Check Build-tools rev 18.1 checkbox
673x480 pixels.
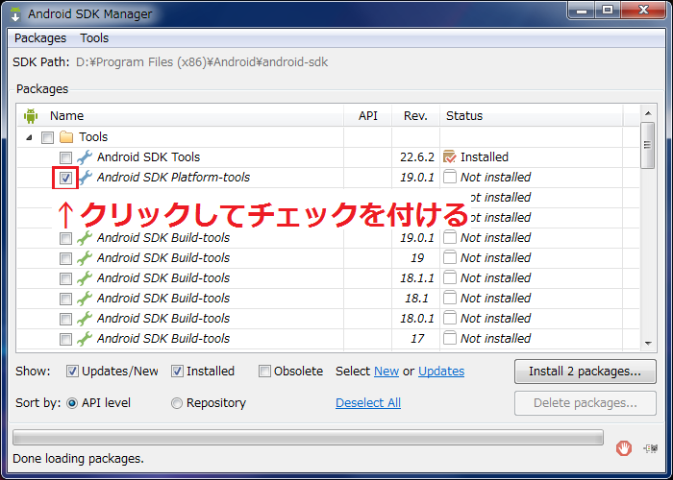[65, 299]
